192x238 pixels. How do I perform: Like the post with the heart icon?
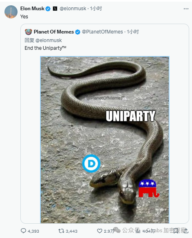[99, 231]
